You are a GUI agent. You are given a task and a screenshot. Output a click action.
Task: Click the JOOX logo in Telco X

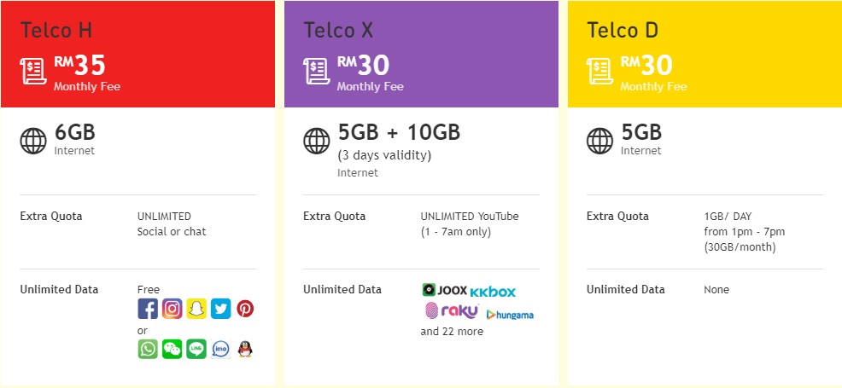[x=445, y=290]
